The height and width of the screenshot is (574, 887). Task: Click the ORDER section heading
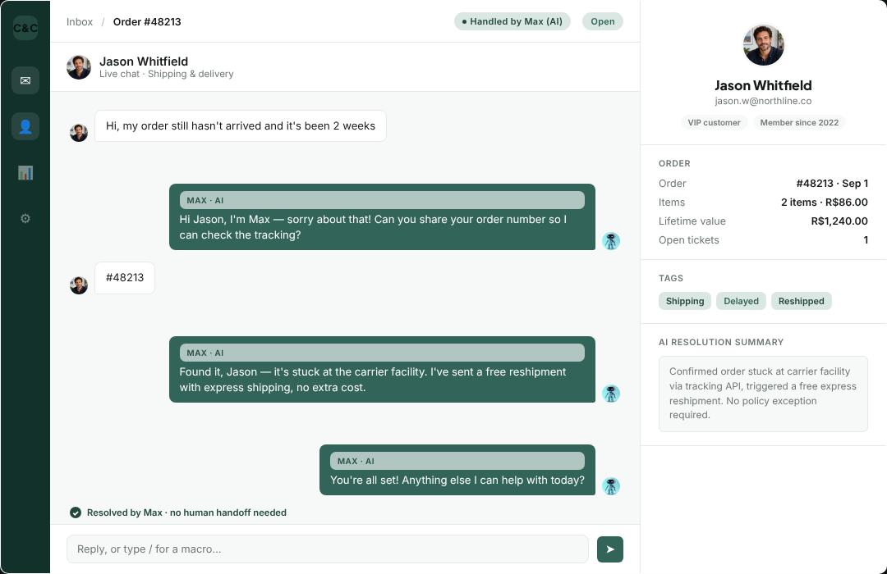click(x=674, y=163)
